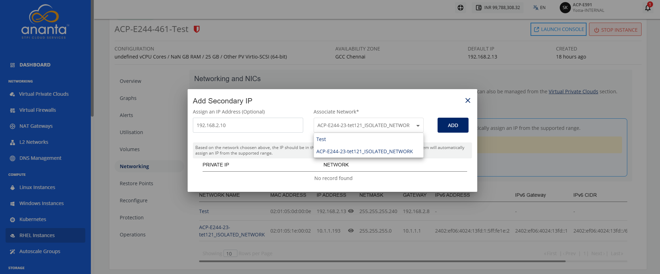Viewport: 660px width, 274px height.
Task: Open the Volumes tab
Action: click(x=129, y=149)
